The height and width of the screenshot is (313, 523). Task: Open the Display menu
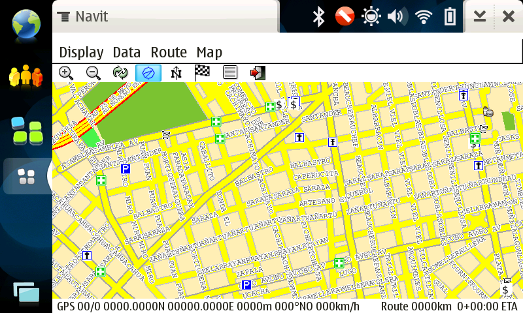click(81, 52)
